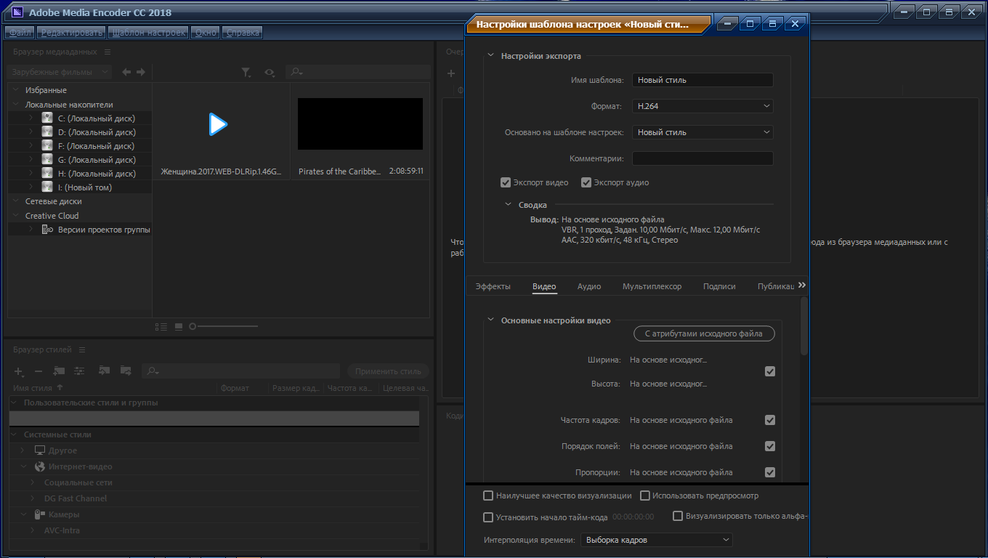Enable Наилучшее качество визуализации
Viewport: 988px width, 558px height.
[x=488, y=496]
